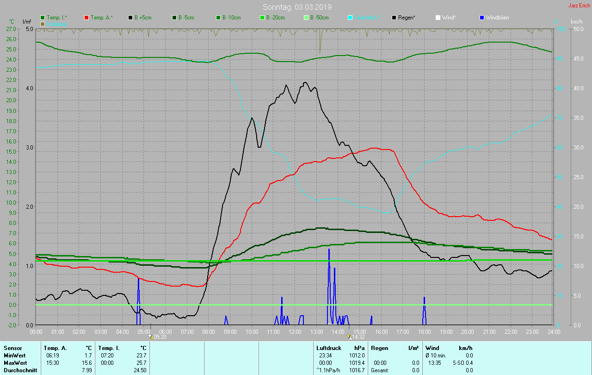Click the Jarz Erich label
The image size is (592, 375).
(x=579, y=6)
